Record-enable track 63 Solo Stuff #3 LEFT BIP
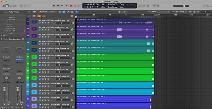This screenshot has height=109, width=212. (48, 44)
